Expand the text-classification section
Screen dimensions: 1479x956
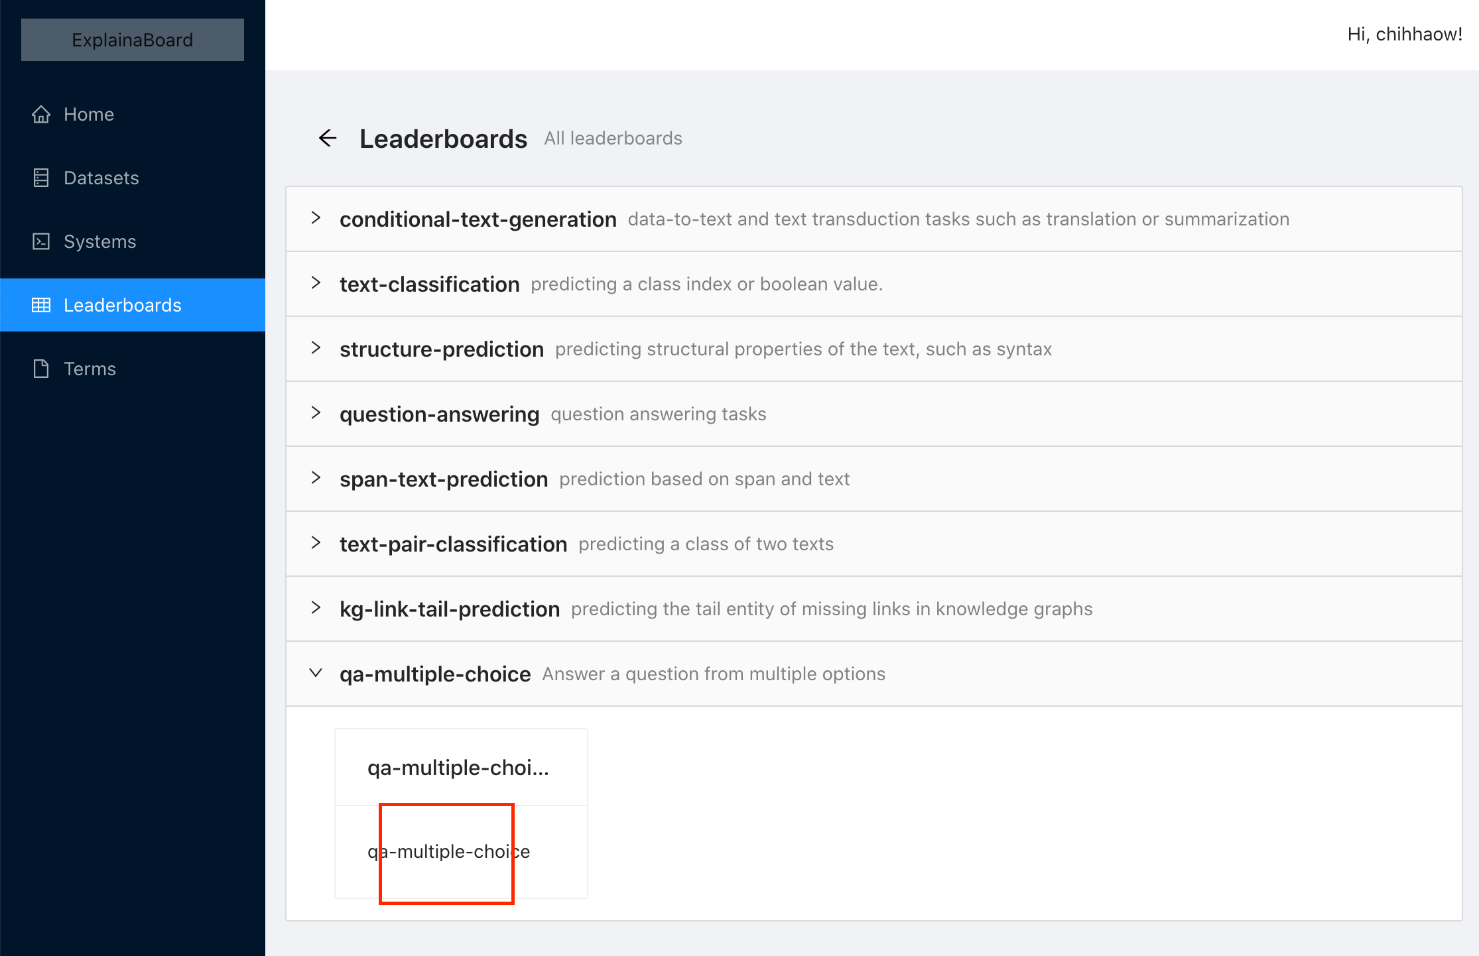316,283
